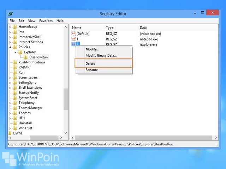Click the iexplore.exe data cell

pyautogui.click(x=148, y=45)
